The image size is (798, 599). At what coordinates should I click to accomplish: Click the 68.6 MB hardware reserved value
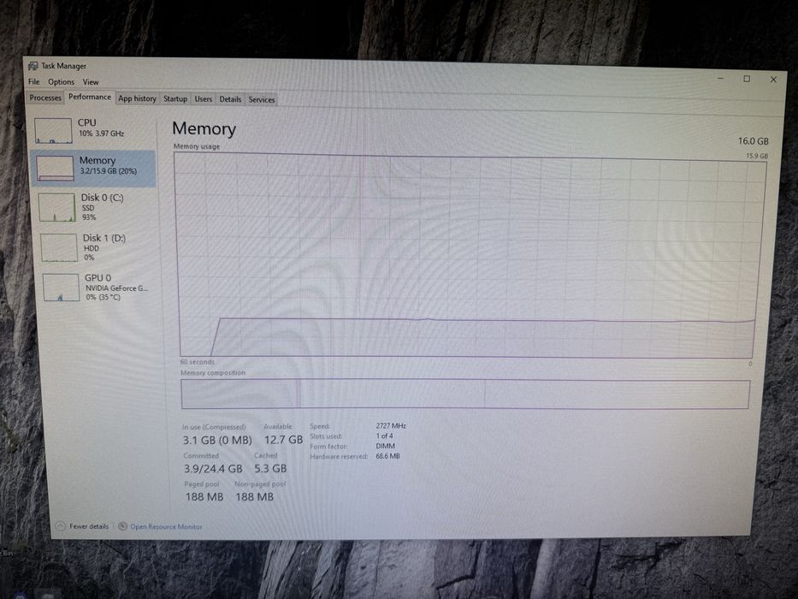(387, 456)
